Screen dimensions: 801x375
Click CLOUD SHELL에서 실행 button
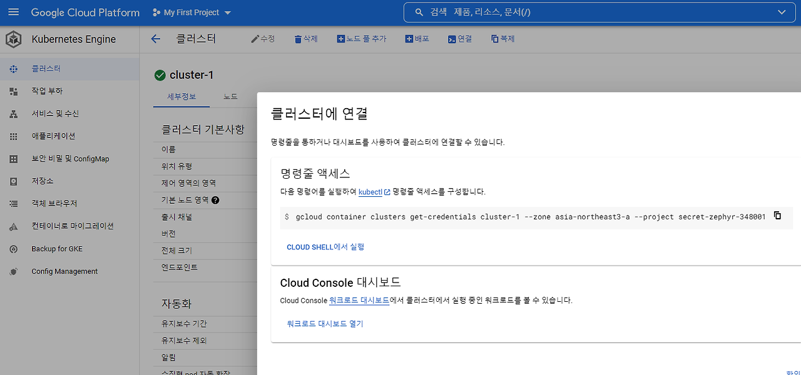pos(325,247)
